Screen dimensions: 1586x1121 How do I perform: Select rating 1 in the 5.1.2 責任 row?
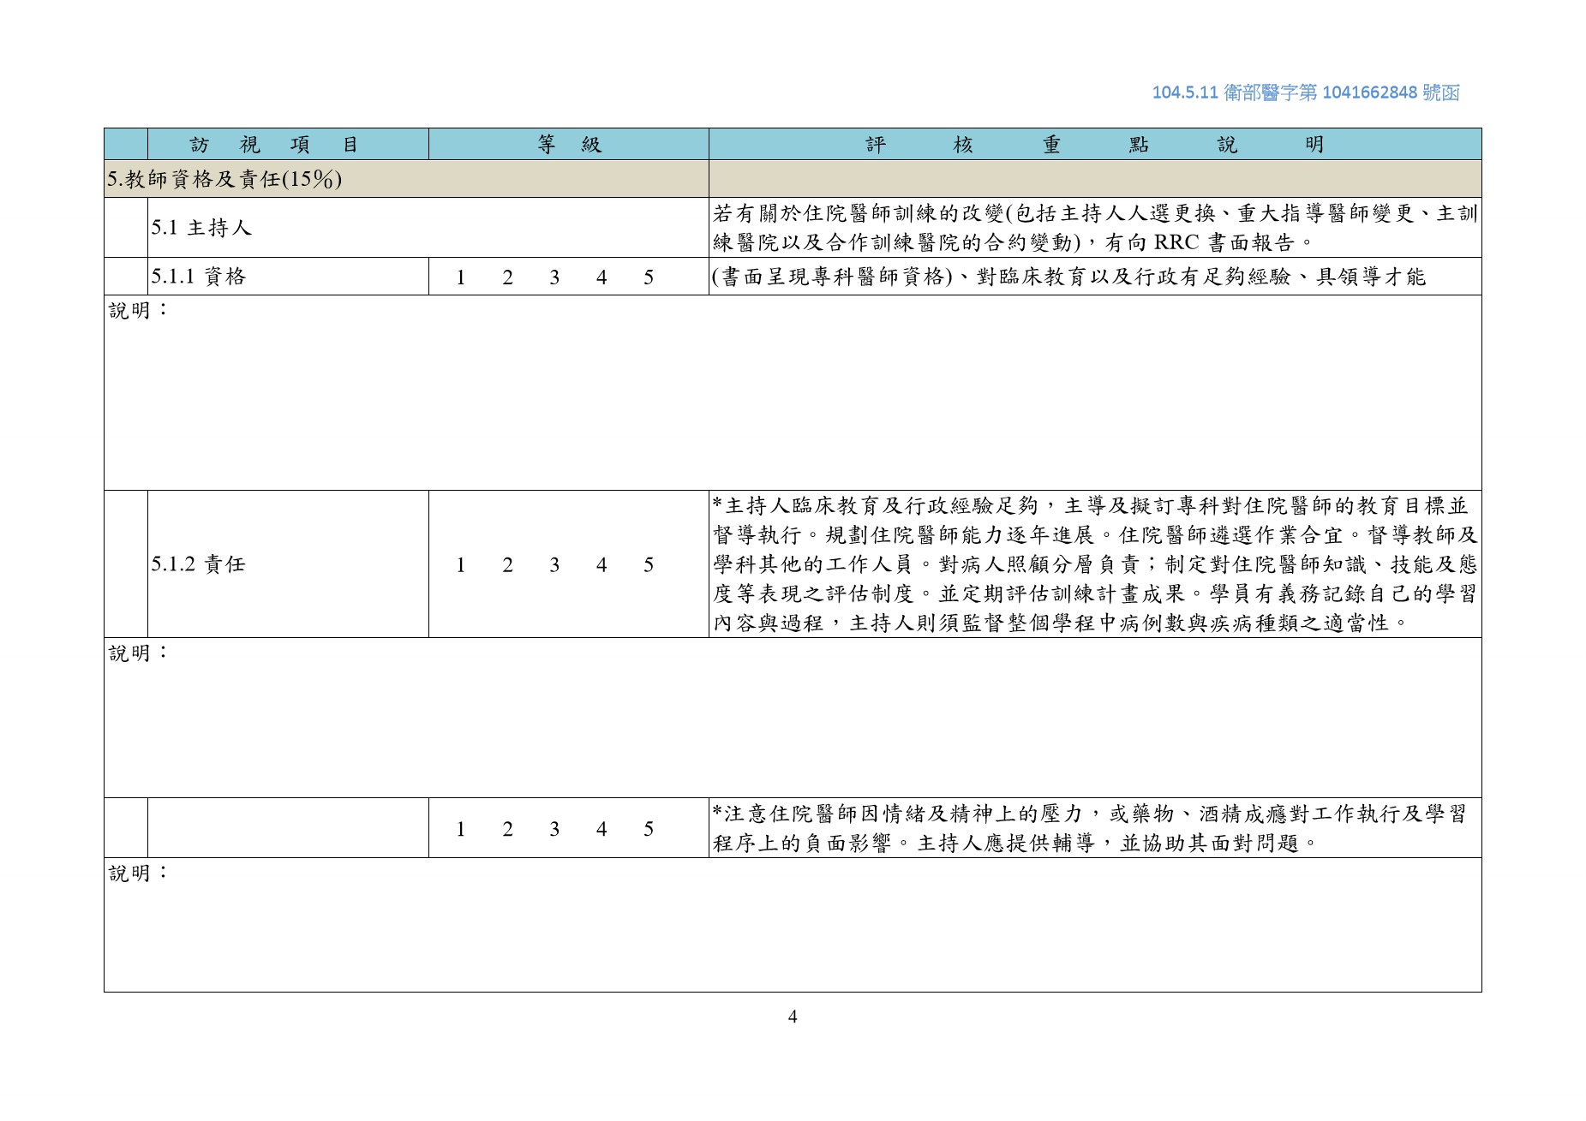[x=461, y=565]
